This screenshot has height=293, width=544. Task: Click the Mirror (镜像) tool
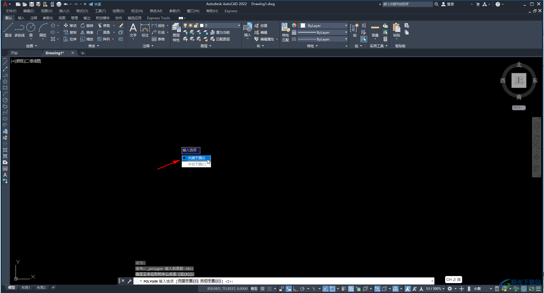tap(87, 32)
